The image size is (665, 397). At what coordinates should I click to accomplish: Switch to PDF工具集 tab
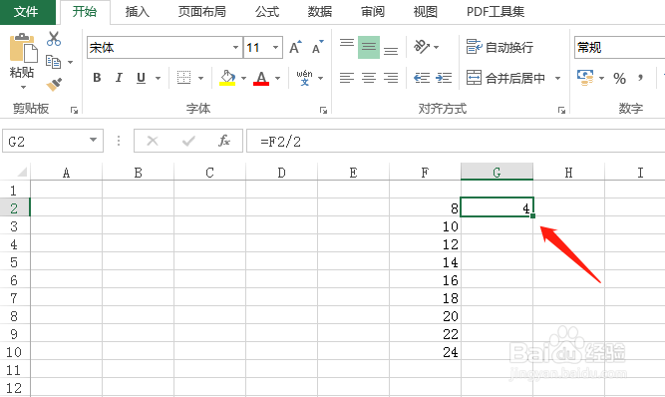496,12
